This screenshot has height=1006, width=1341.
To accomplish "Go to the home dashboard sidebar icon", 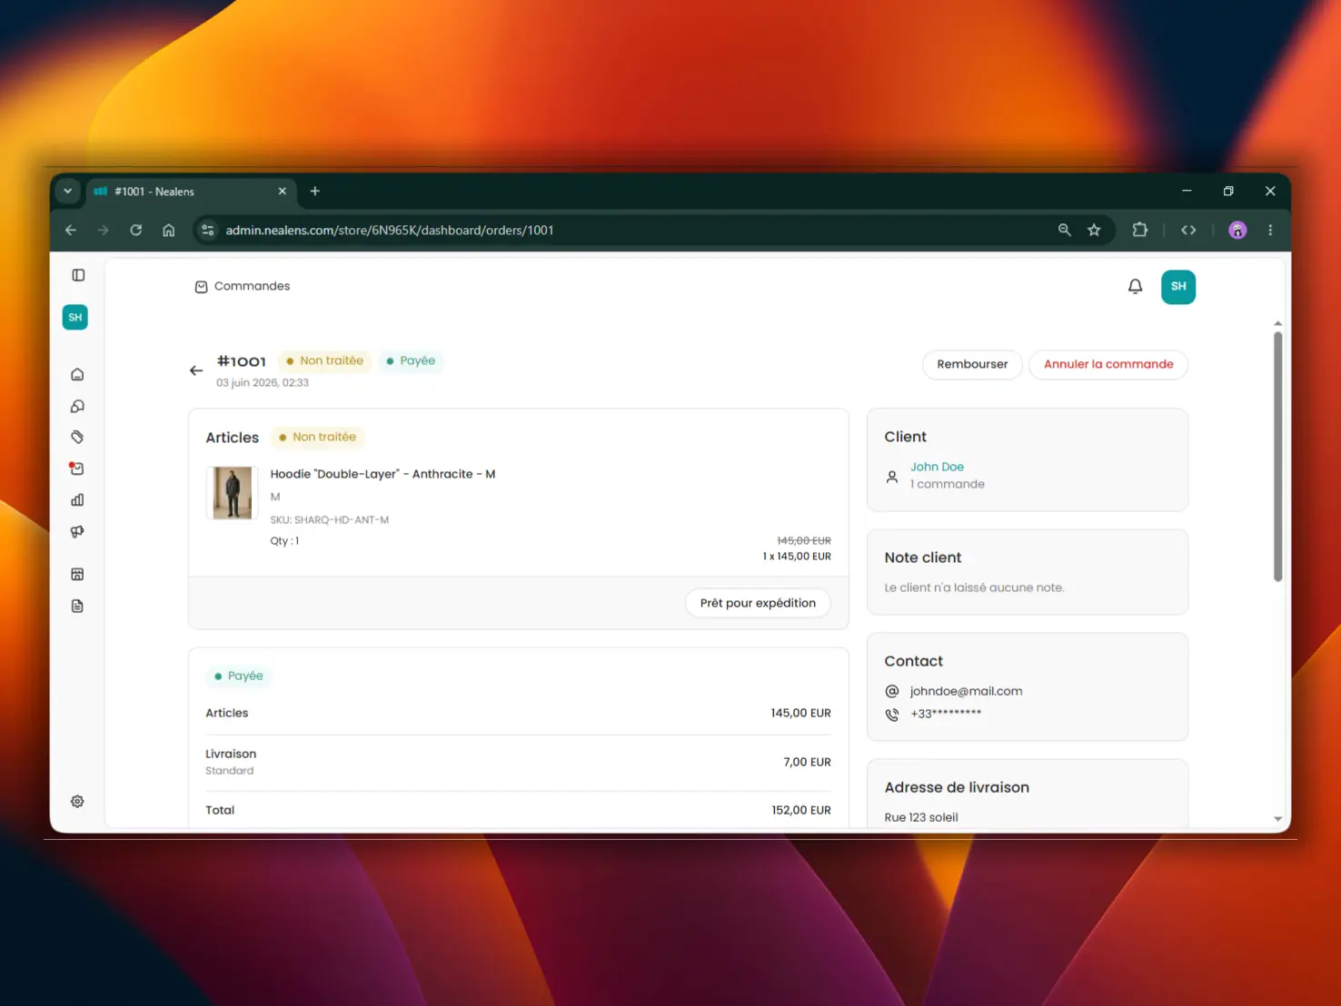I will coord(77,374).
